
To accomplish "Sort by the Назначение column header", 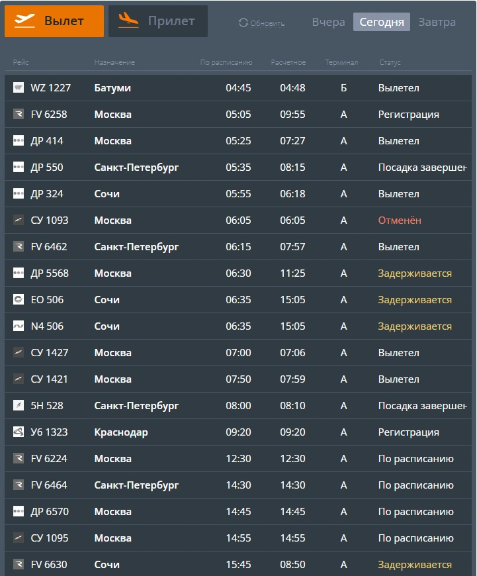I will tap(114, 62).
